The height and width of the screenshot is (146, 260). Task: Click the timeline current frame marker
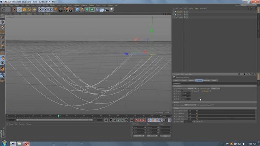58,116
